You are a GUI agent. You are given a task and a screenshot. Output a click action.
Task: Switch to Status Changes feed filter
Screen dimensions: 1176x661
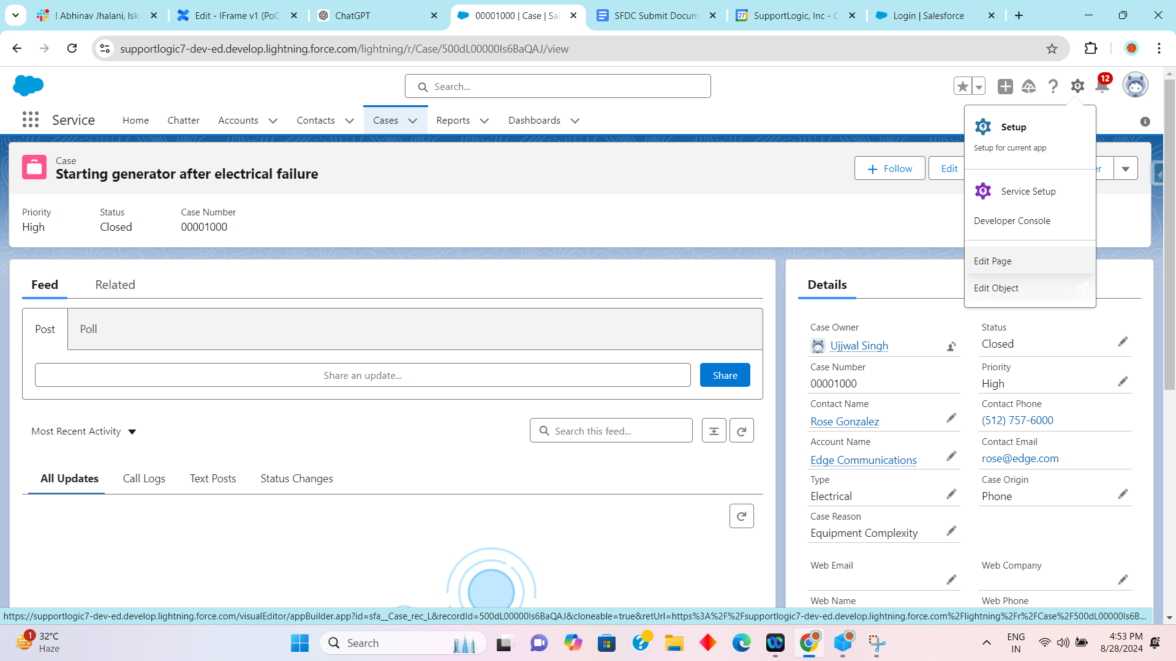pos(296,479)
